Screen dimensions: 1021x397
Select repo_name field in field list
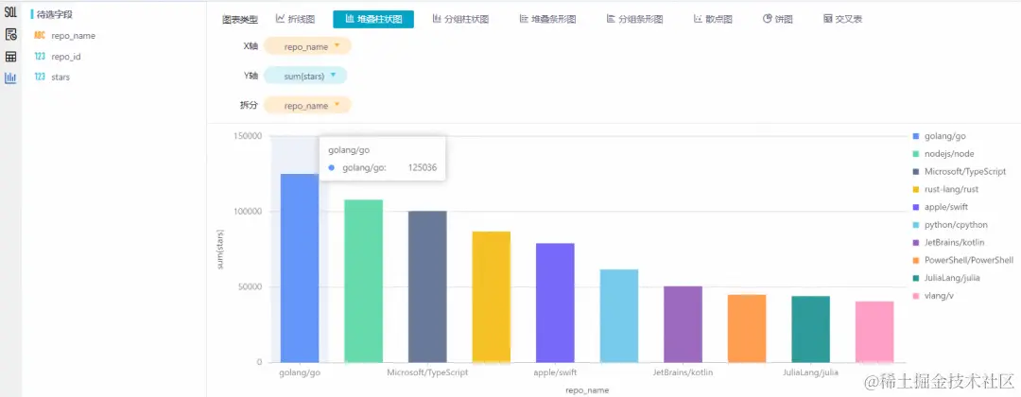pyautogui.click(x=73, y=36)
